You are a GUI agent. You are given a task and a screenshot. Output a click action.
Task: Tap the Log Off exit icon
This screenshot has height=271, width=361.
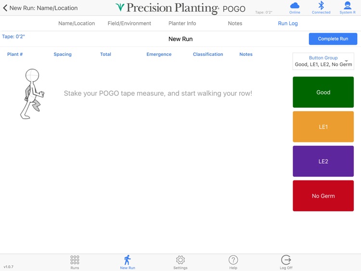286,262
